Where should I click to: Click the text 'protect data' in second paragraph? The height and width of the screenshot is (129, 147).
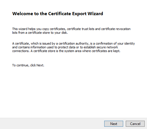(67, 47)
